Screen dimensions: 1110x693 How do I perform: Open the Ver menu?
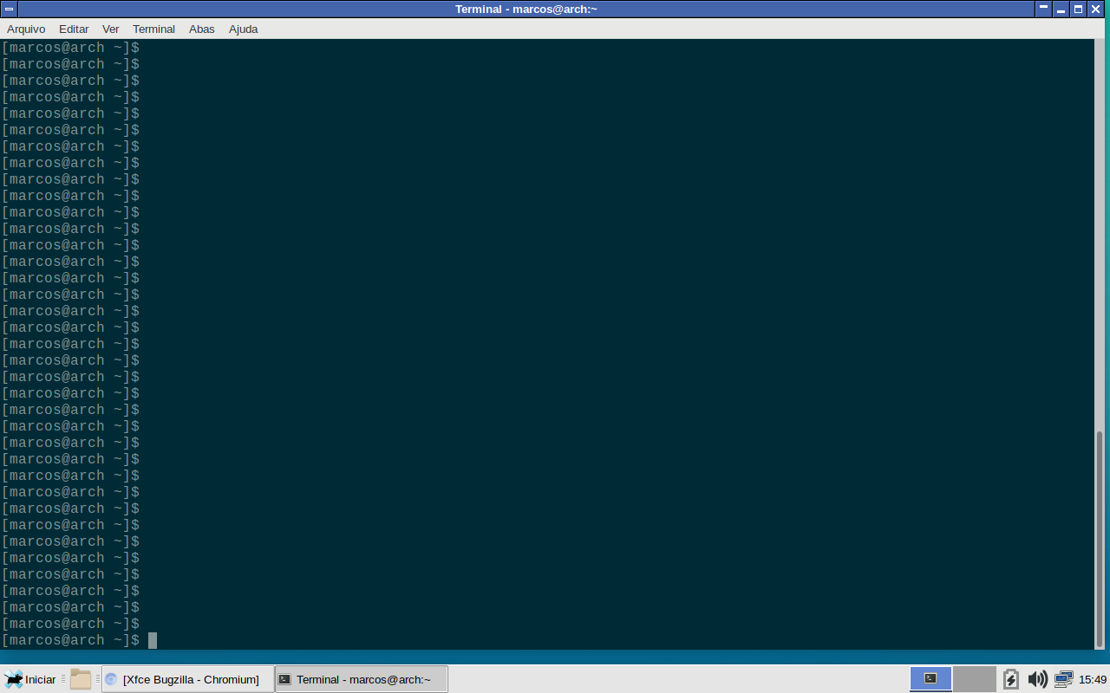[110, 29]
